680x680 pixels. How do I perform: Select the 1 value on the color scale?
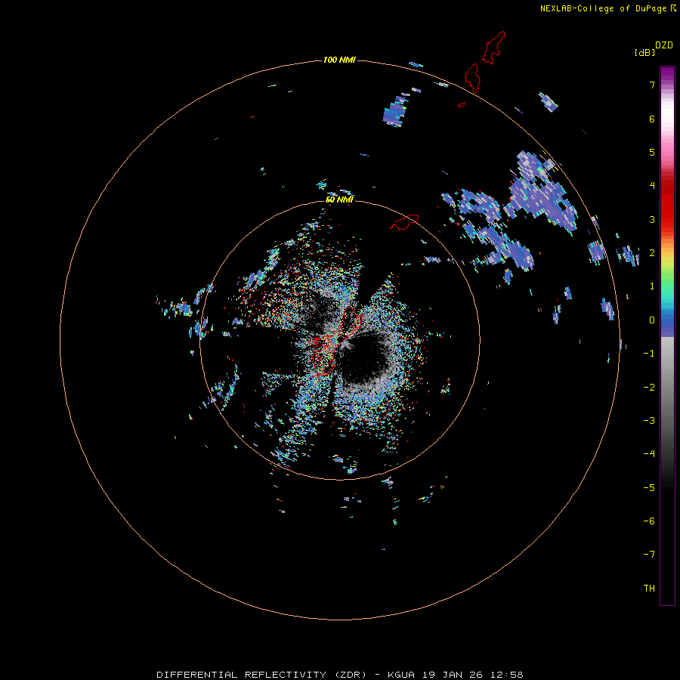coord(652,286)
